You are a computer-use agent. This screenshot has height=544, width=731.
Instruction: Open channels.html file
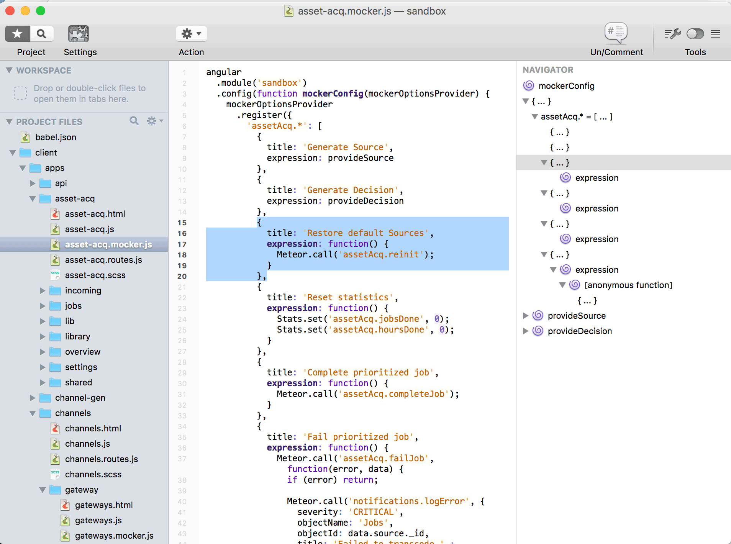(93, 428)
